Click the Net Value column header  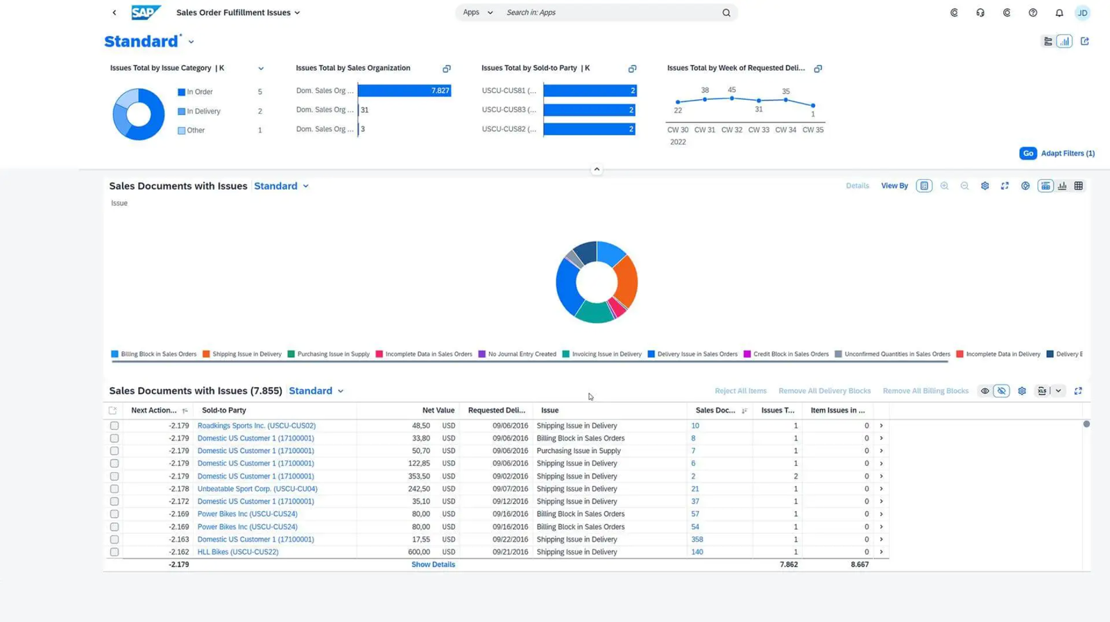click(438, 411)
